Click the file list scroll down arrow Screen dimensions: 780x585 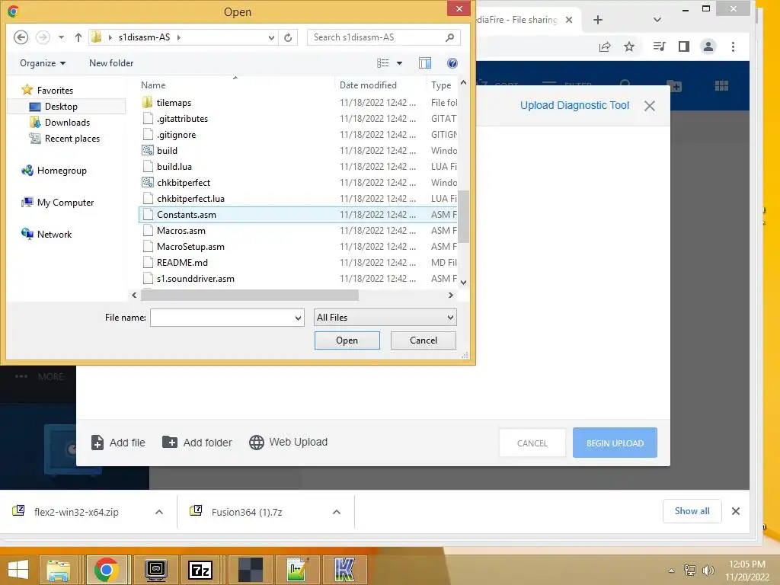463,283
